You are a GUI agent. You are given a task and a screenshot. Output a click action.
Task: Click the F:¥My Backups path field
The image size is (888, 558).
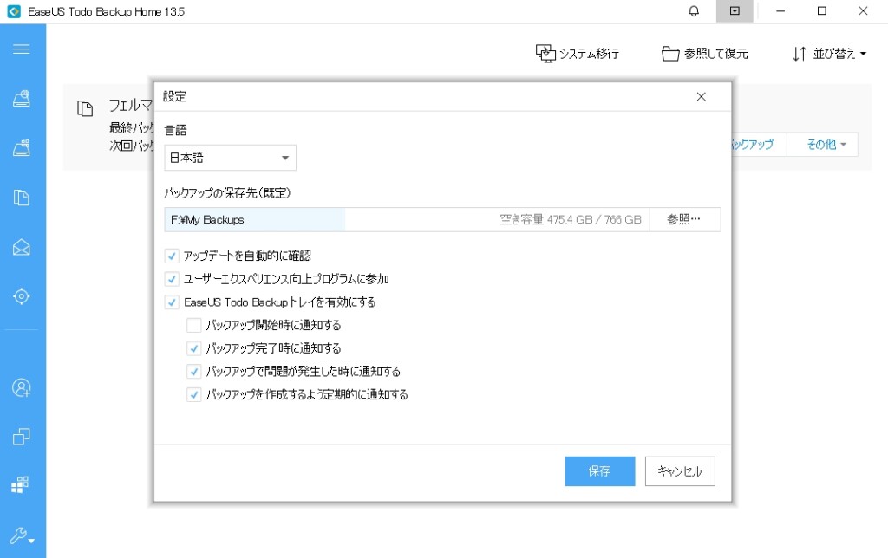coord(407,219)
